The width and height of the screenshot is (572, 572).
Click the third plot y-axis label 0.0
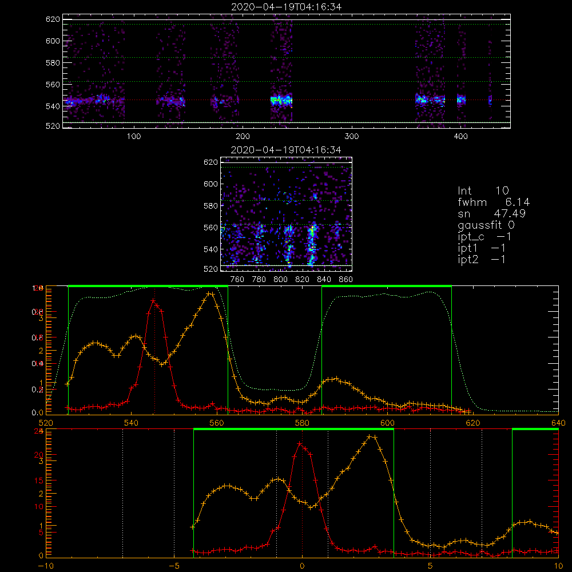coord(38,412)
